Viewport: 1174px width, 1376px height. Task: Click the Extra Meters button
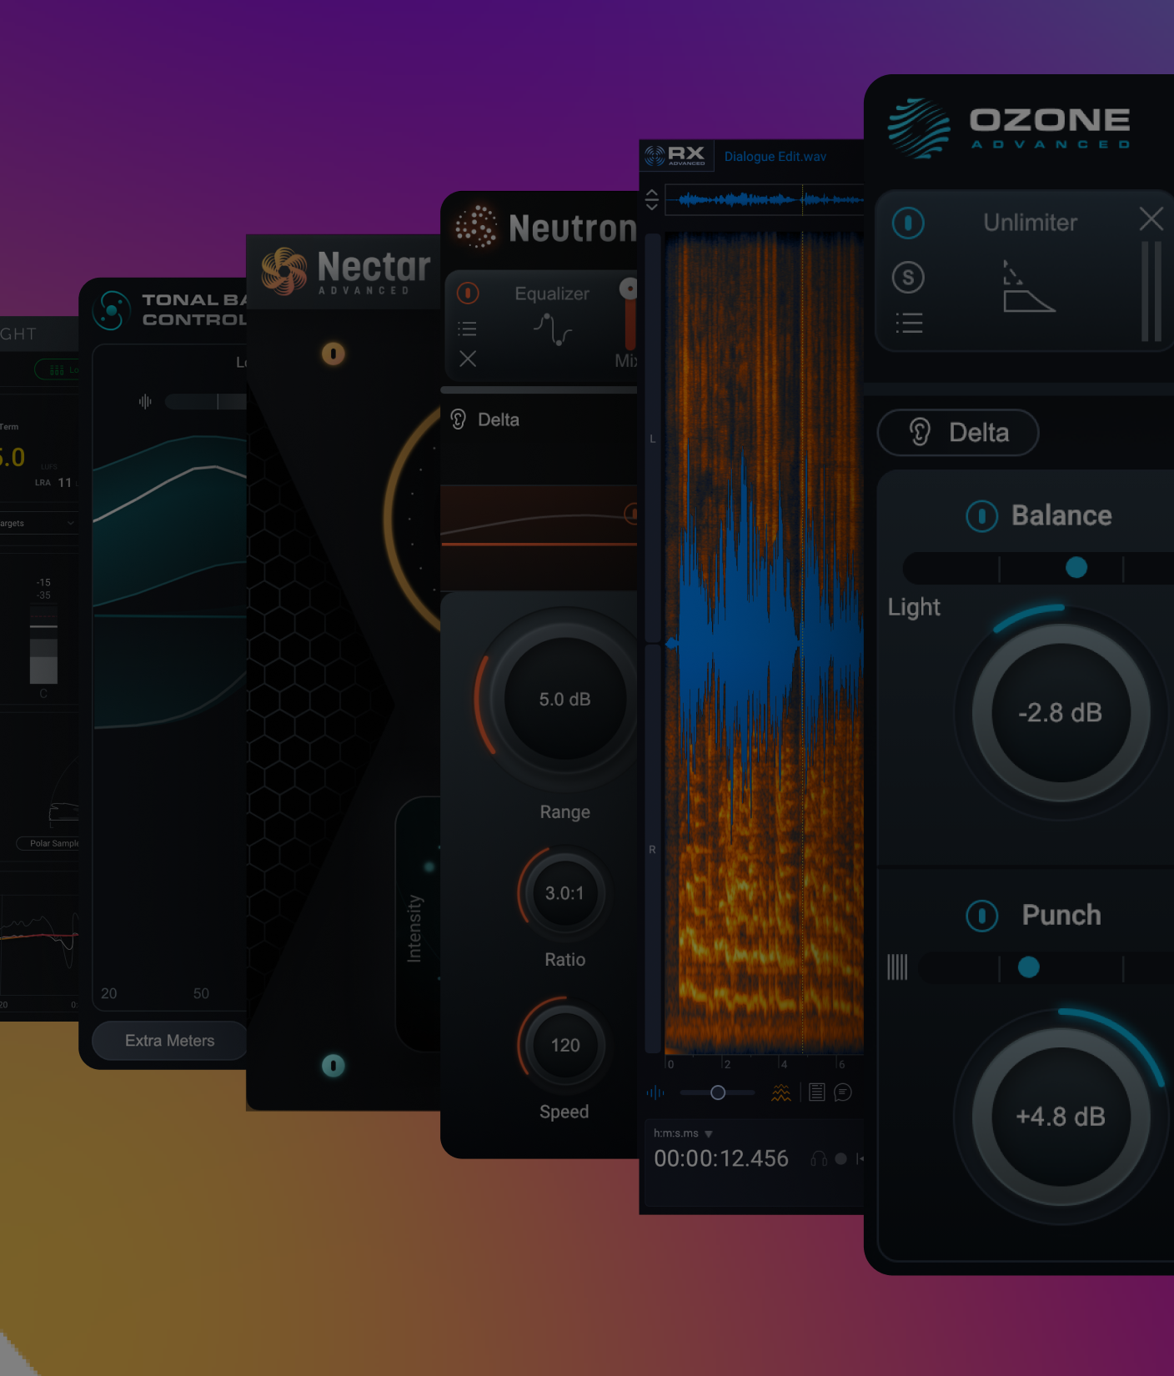tap(169, 1041)
